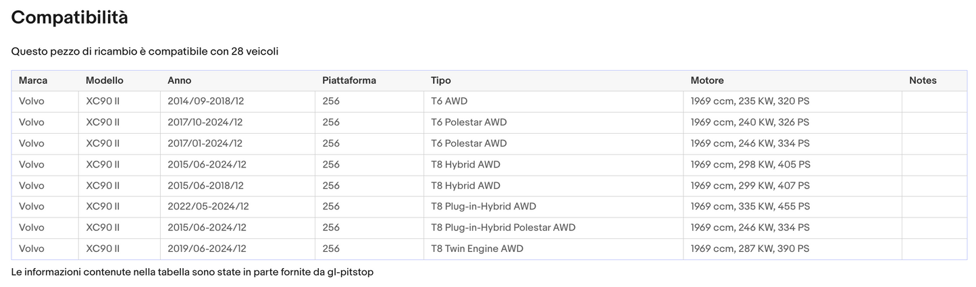Image resolution: width=976 pixels, height=287 pixels.
Task: Select the T8 Twin Engine AWD cell
Action: pyautogui.click(x=477, y=249)
